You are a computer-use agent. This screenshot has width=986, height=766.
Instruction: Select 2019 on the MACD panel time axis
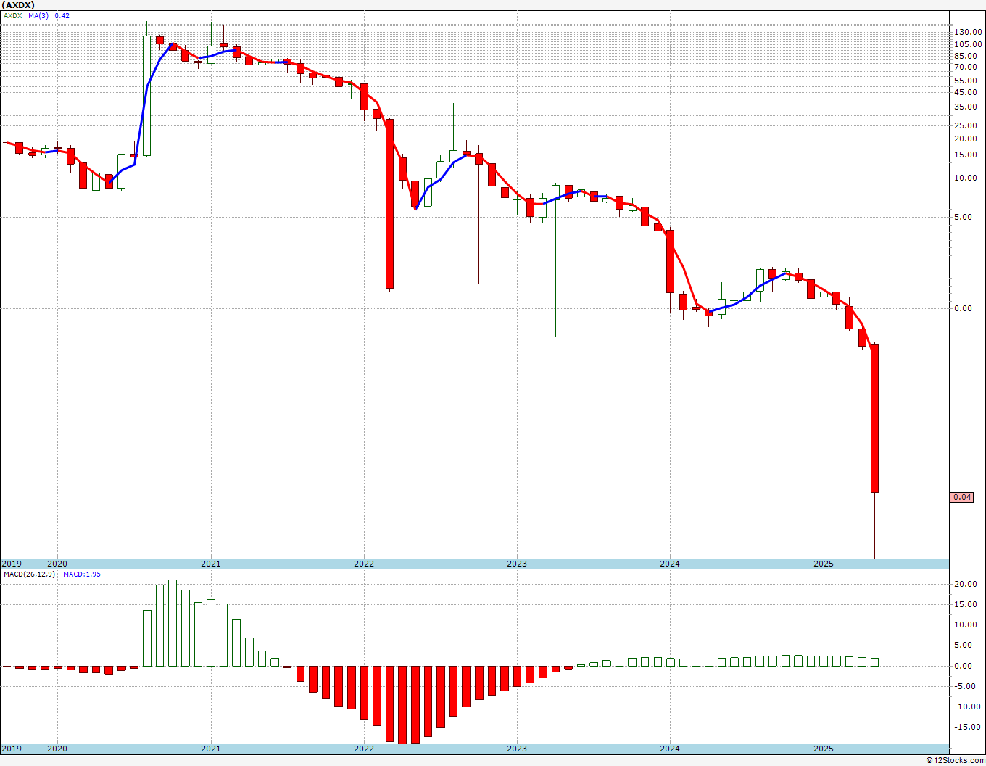11,749
